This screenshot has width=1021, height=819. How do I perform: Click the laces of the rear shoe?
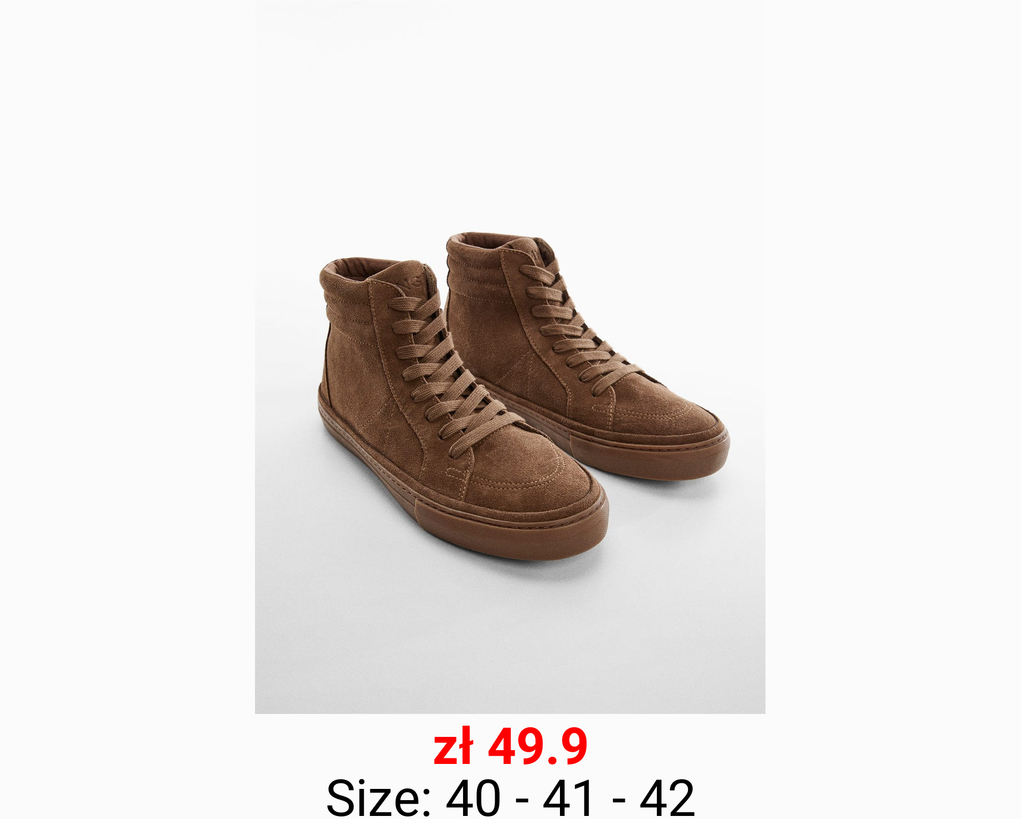coord(576,326)
